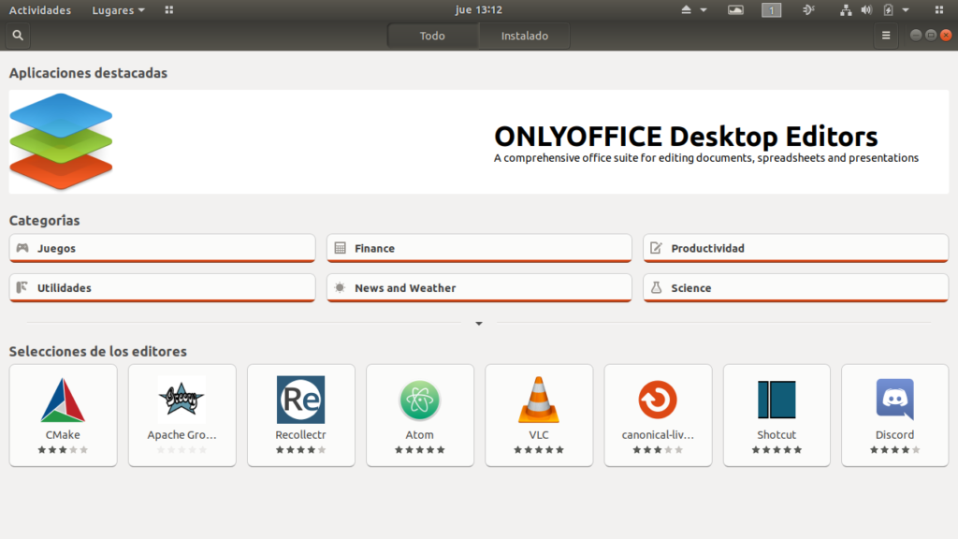Click the CMake star rating

pyautogui.click(x=63, y=450)
